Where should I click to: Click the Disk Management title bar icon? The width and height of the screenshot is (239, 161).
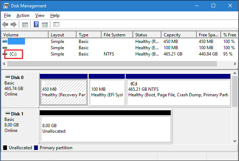pos(6,6)
